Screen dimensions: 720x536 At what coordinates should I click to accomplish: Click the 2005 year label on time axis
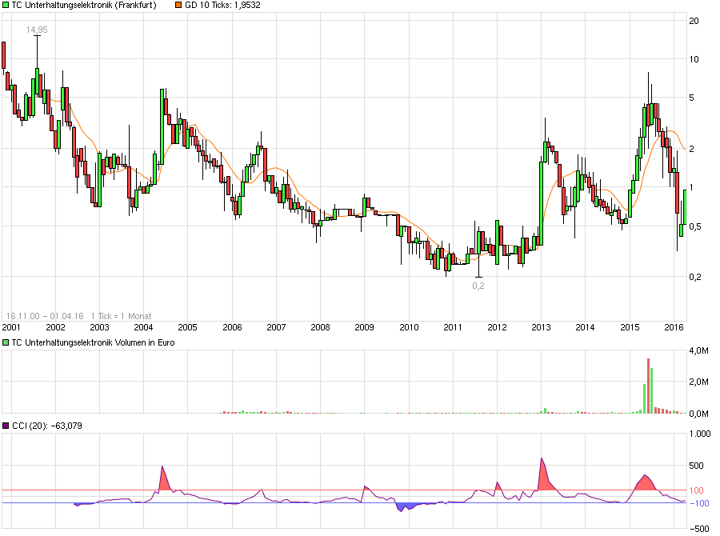click(x=187, y=327)
